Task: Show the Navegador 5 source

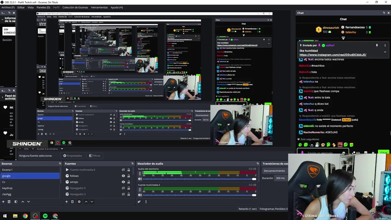Action: [x=123, y=188]
